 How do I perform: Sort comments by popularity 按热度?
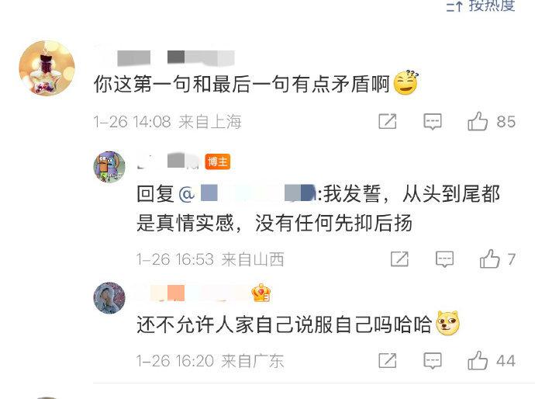coord(481,5)
